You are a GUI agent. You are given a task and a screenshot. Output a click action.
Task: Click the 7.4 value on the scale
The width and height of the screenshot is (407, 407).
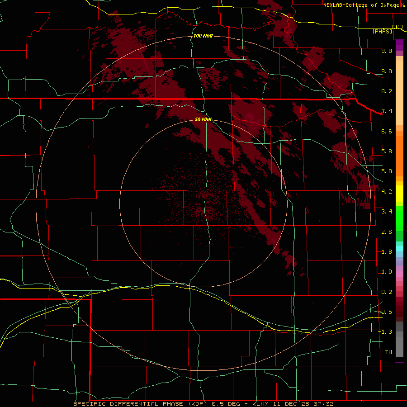pyautogui.click(x=387, y=111)
